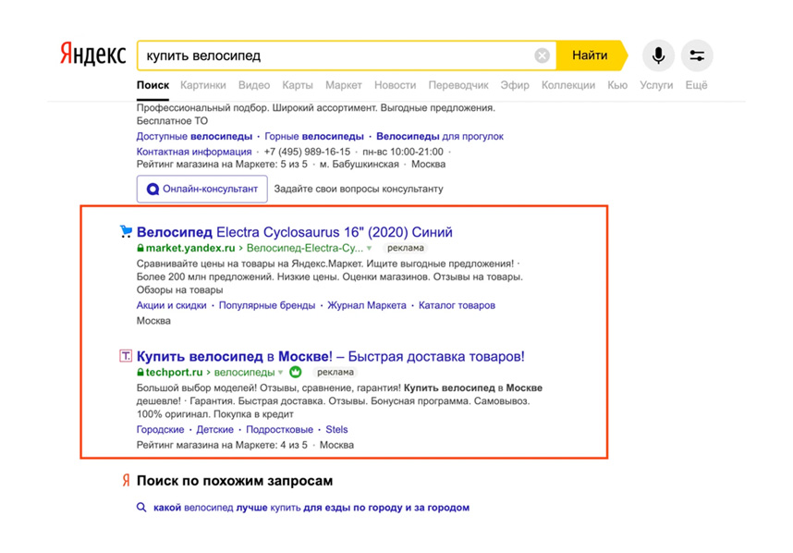The height and width of the screenshot is (553, 793).
Task: Click the text Задайте свои вопросы консультанту
Action: tap(359, 189)
